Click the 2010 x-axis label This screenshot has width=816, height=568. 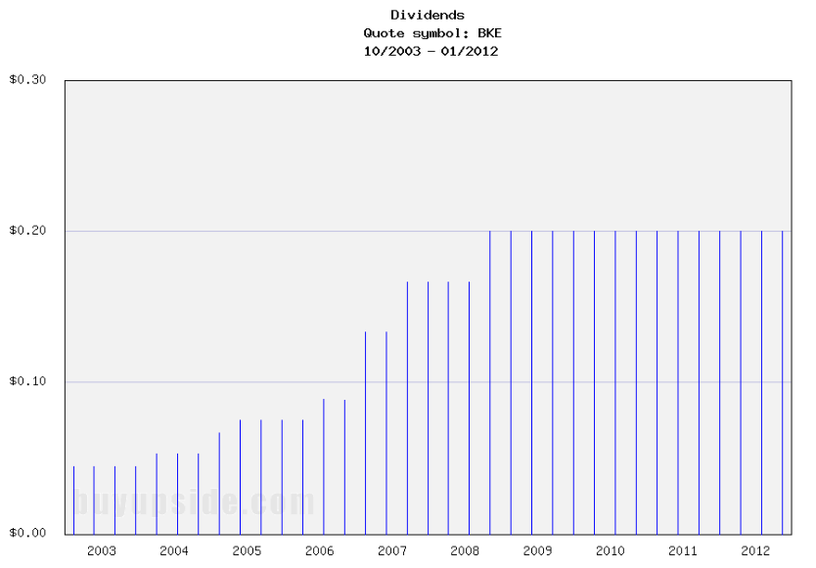(610, 550)
